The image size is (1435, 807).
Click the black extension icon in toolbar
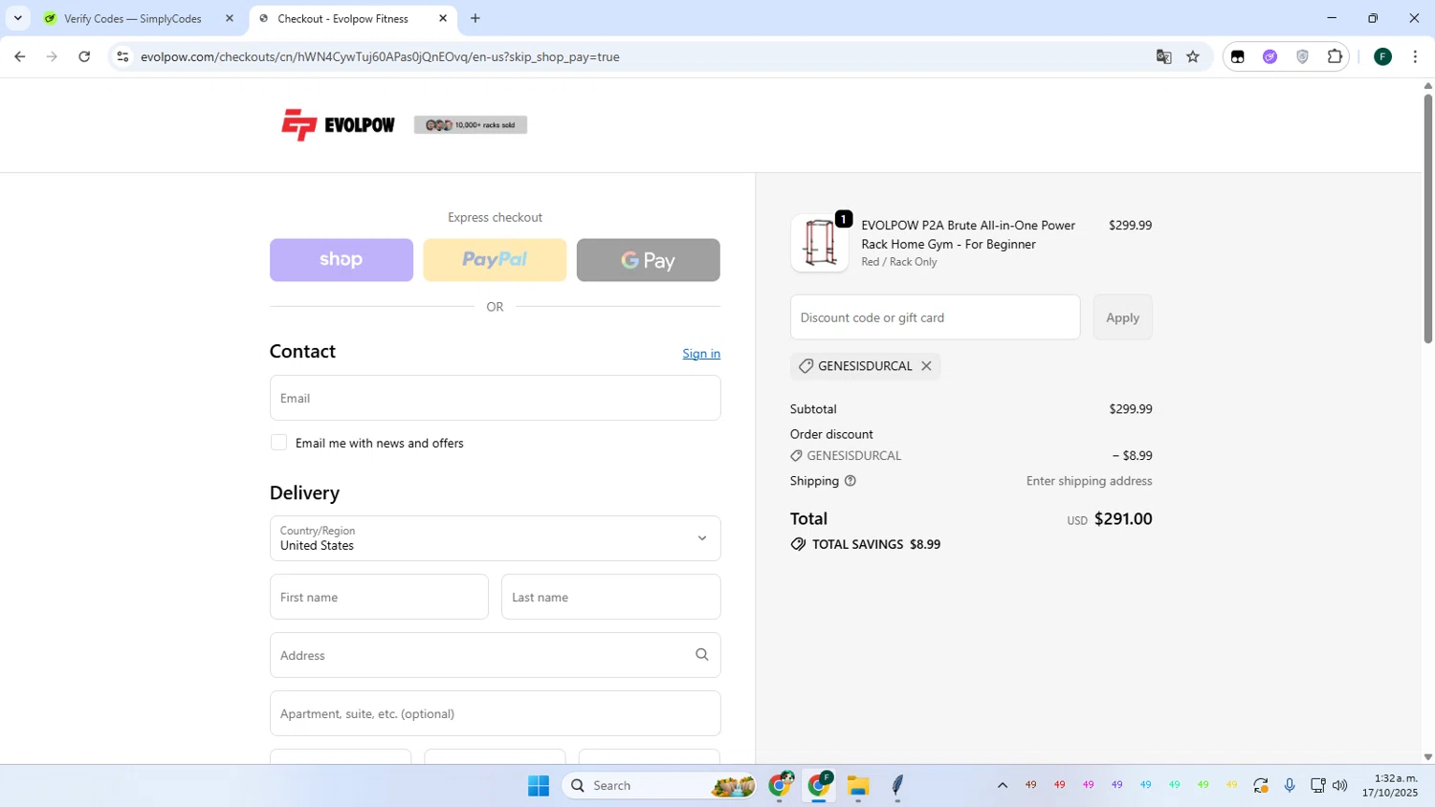tap(1238, 56)
